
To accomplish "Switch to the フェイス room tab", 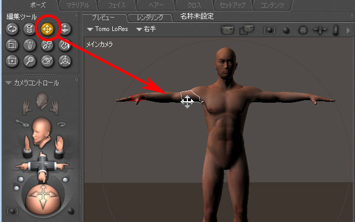I will click(117, 5).
